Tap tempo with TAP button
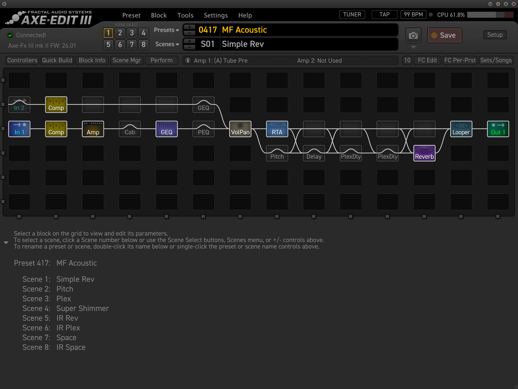This screenshot has height=389, width=518. [x=385, y=15]
